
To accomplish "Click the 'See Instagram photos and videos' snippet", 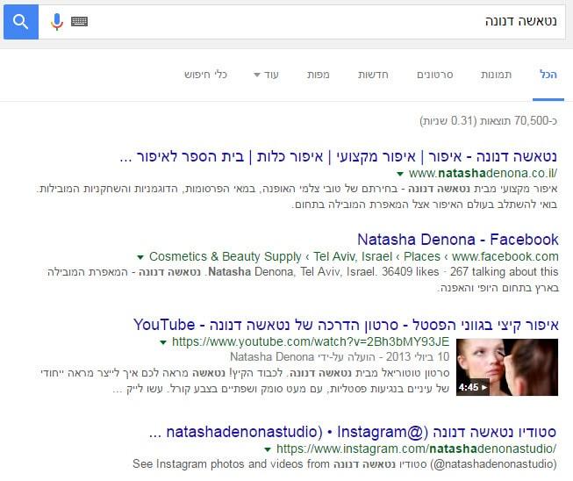I will point(345,464).
